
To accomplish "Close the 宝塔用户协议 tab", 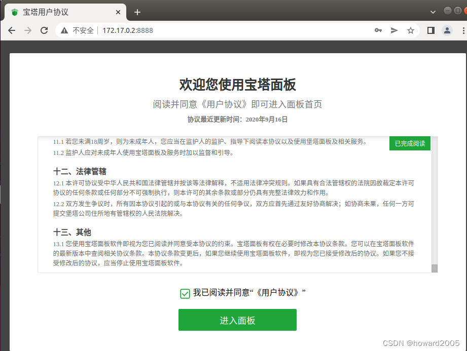I will 118,12.
